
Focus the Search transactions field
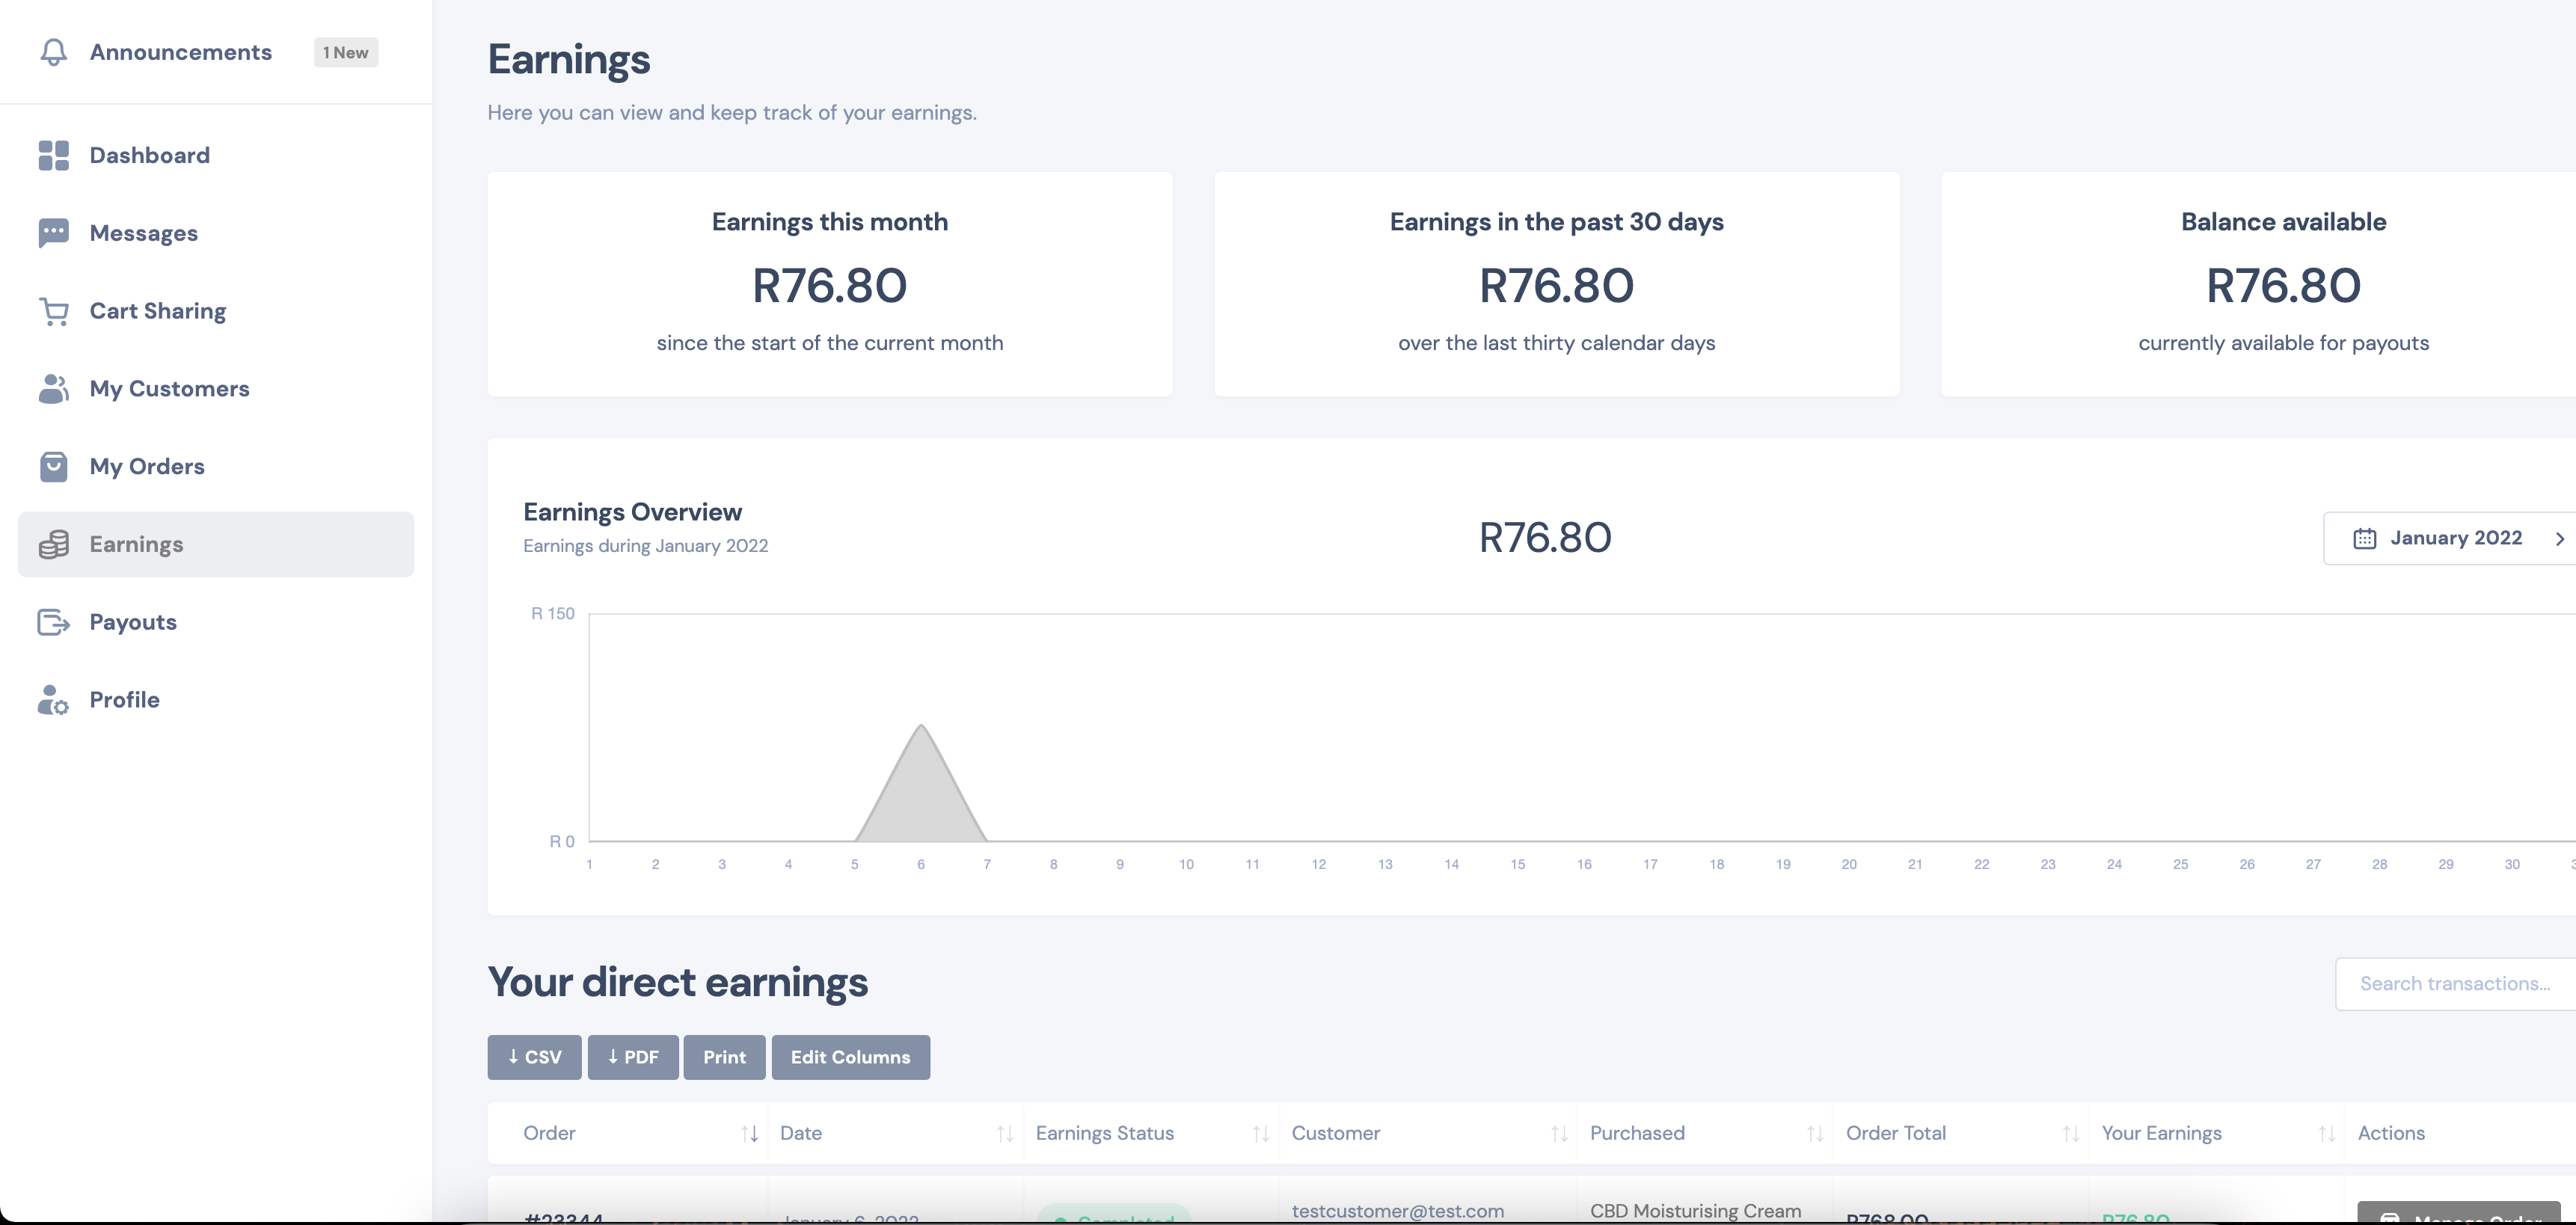click(x=2455, y=984)
